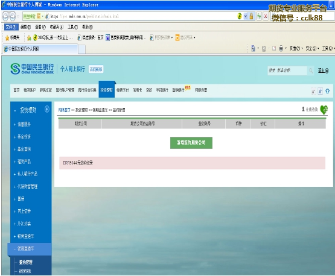
Task: Open a new blank browser tab
Action: 81,49
